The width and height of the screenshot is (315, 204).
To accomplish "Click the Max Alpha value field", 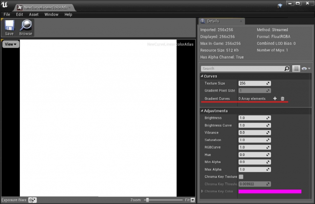I will click(254, 169).
